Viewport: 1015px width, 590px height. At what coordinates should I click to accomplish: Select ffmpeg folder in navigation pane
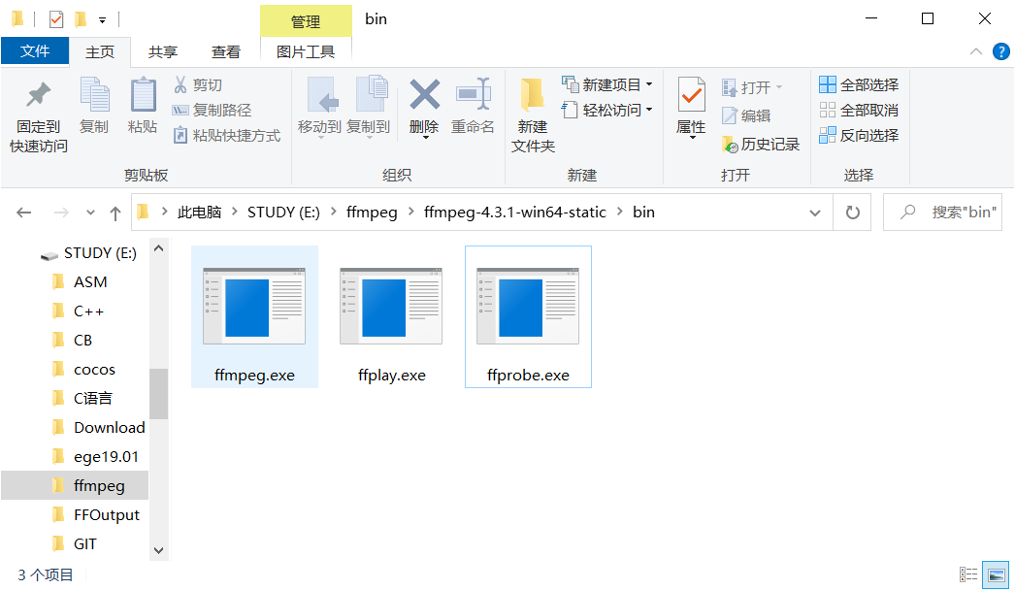(x=75, y=486)
